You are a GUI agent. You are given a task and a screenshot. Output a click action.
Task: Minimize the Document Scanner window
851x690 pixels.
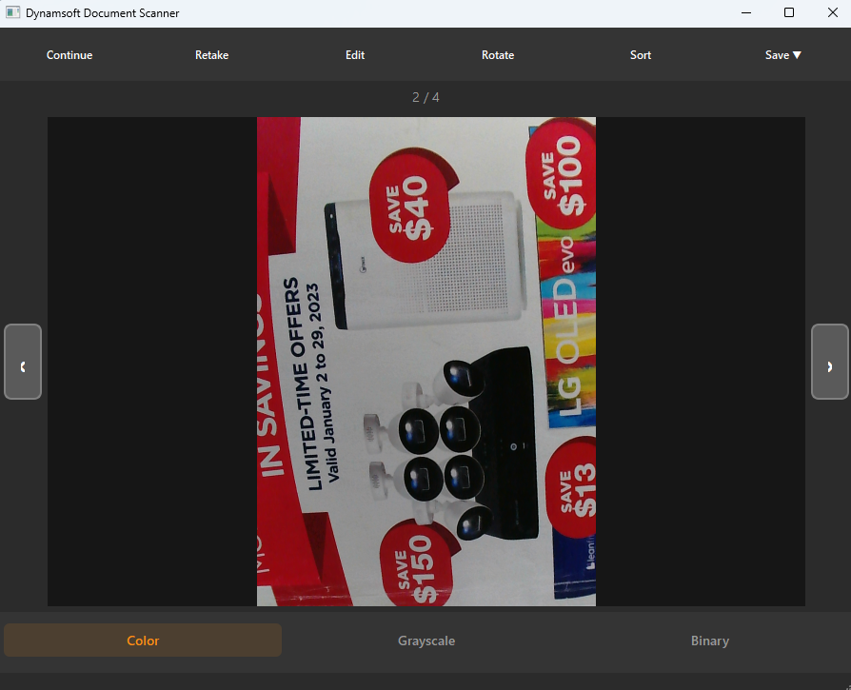pos(746,12)
